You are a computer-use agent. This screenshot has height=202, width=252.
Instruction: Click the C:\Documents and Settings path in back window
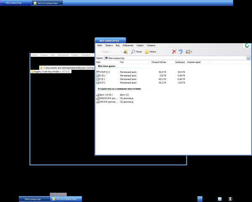point(67,68)
